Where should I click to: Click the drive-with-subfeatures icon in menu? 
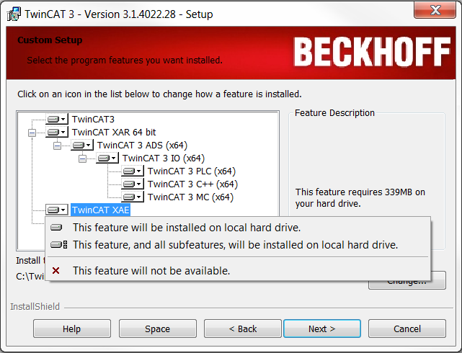(59, 244)
